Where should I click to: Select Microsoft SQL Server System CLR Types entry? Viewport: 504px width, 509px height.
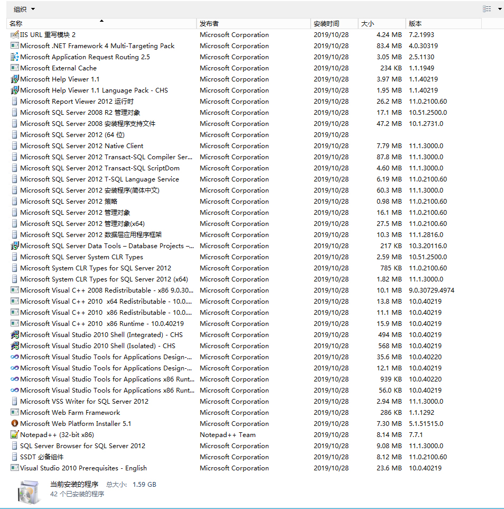(82, 257)
